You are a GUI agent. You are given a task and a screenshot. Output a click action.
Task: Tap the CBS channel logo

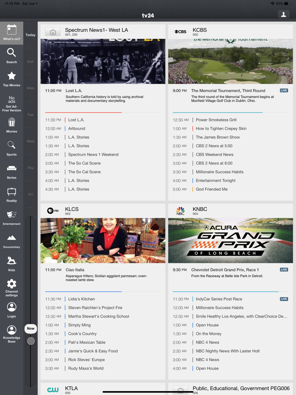click(181, 32)
